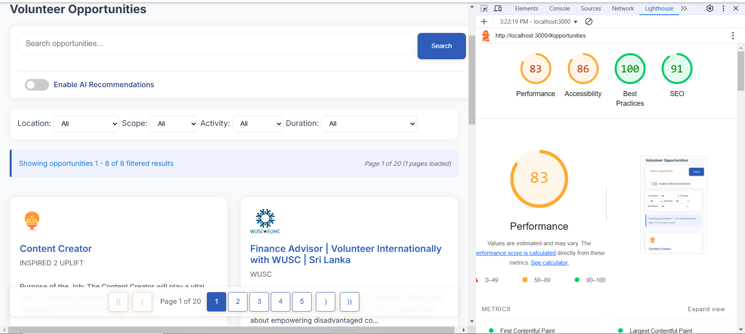Open the Location filter dropdown
The height and width of the screenshot is (334, 745).
(x=86, y=124)
